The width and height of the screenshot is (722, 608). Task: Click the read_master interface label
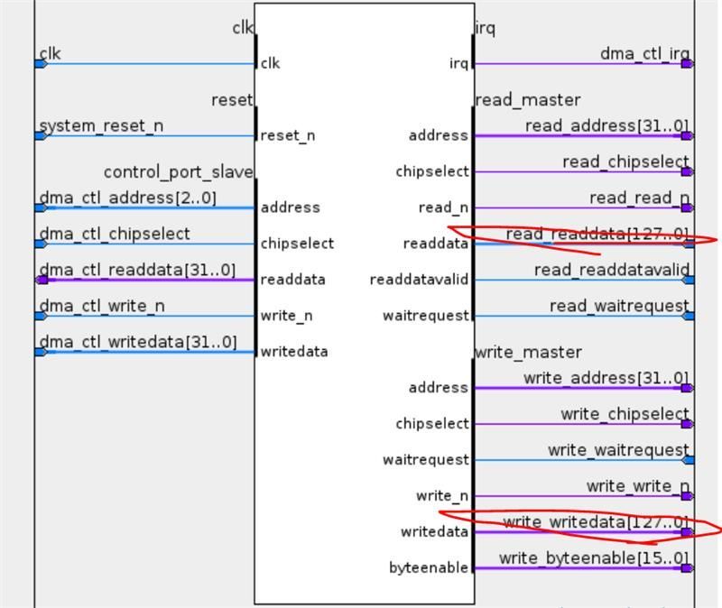click(528, 100)
